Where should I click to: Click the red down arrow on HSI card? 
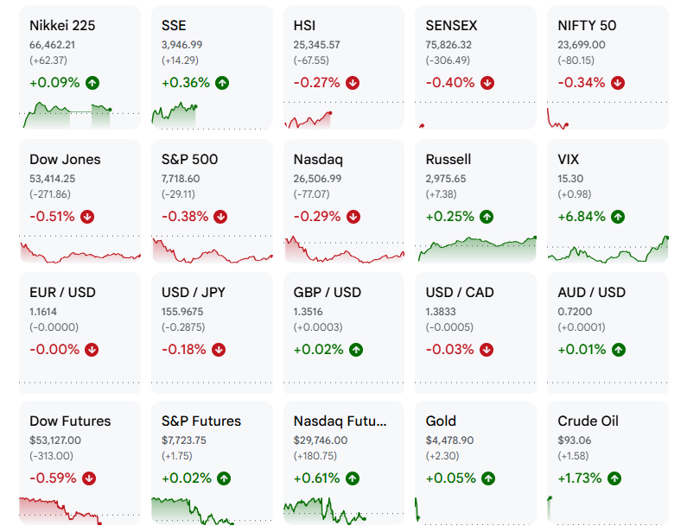[353, 83]
